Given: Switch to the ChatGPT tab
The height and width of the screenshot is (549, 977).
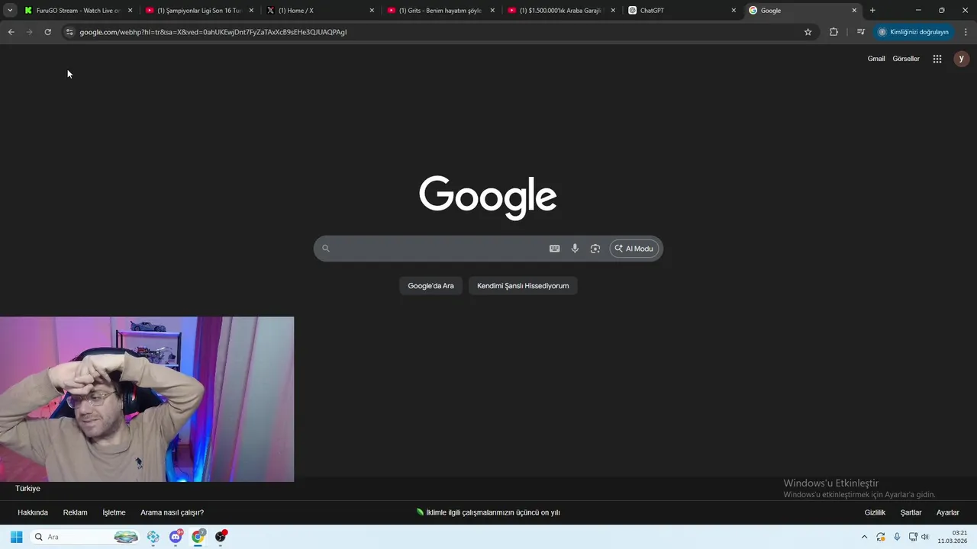Looking at the screenshot, I should [x=682, y=11].
